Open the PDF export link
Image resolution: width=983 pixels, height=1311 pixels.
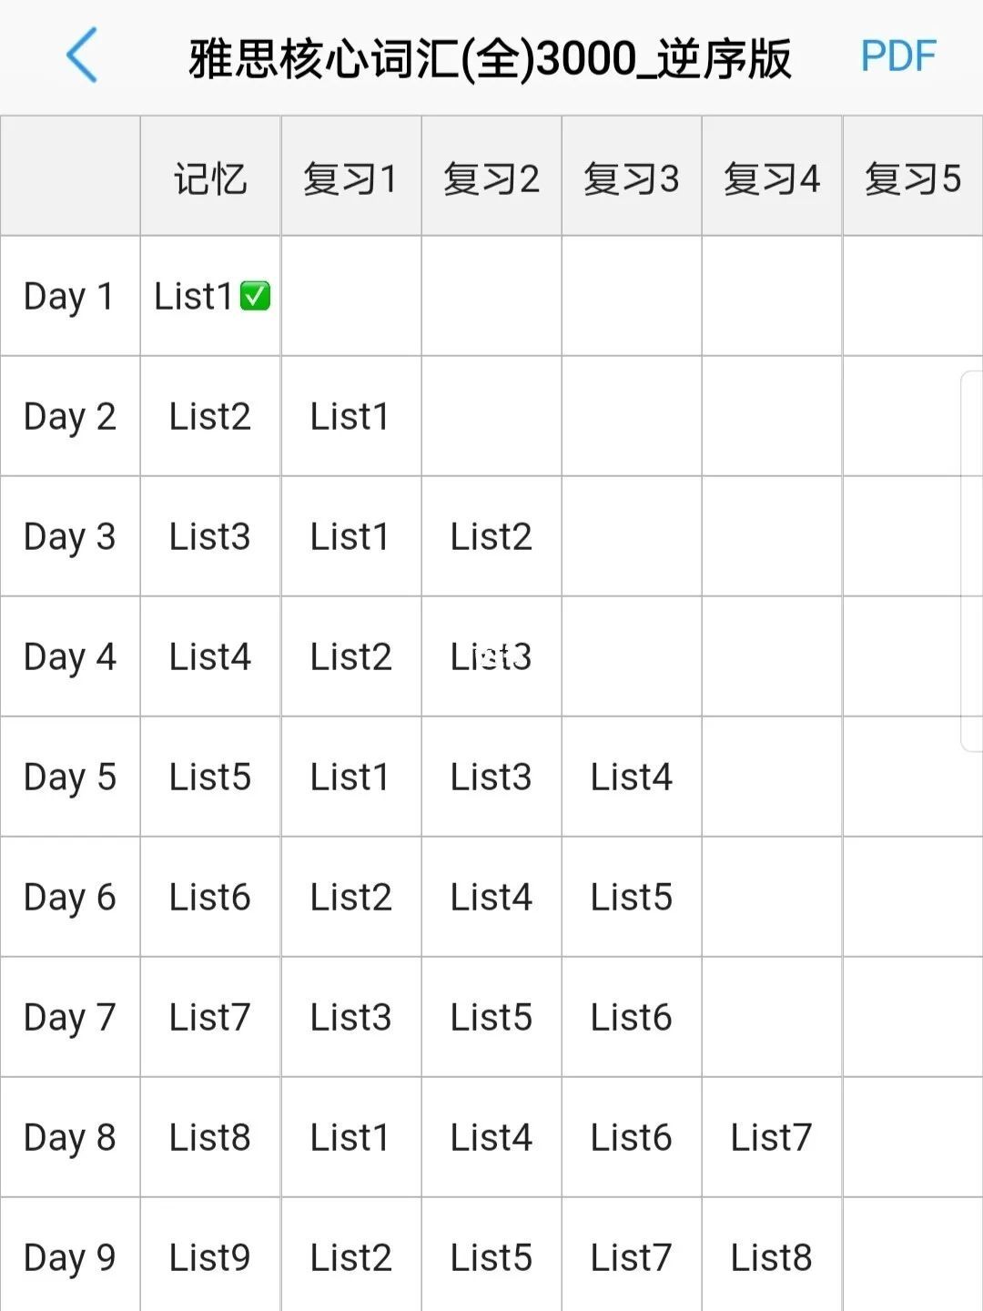click(x=897, y=56)
